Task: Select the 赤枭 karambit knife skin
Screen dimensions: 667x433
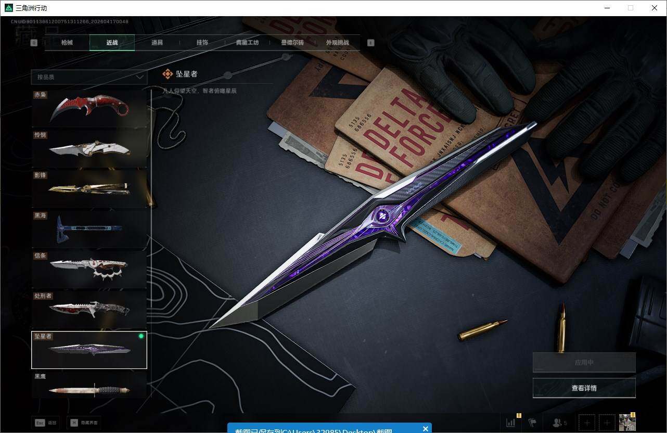Action: 89,109
